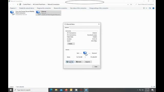Select the General tab

click(x=67, y=28)
